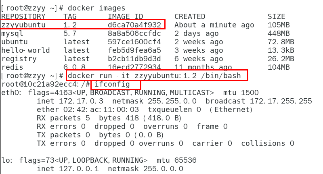Click the CREATED column header
The width and height of the screenshot is (323, 174).
coord(190,17)
